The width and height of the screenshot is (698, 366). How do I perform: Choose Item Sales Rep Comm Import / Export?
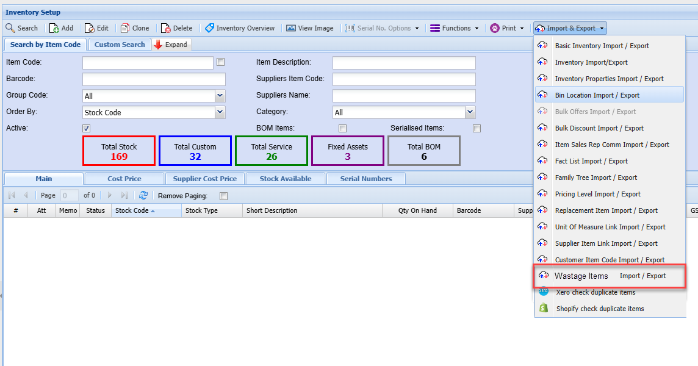point(610,145)
